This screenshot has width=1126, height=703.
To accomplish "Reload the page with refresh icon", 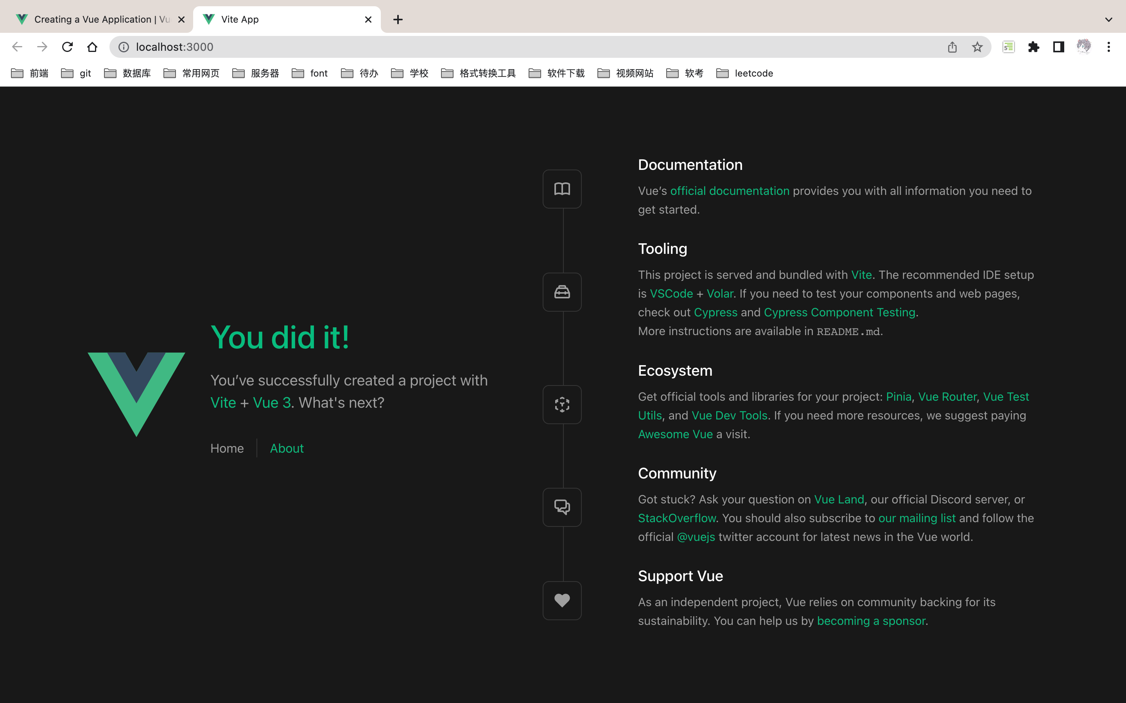I will tap(68, 47).
